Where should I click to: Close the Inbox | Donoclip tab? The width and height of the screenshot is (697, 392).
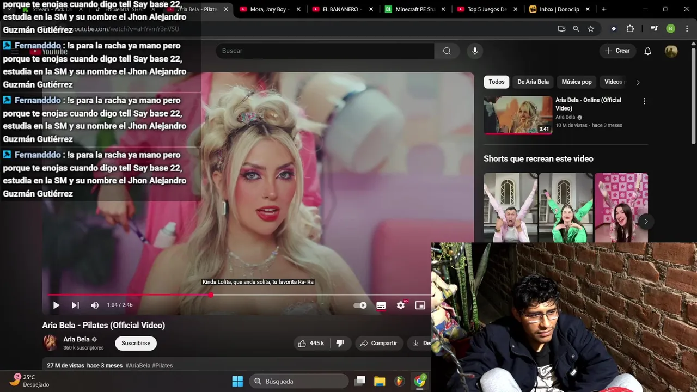(x=589, y=9)
